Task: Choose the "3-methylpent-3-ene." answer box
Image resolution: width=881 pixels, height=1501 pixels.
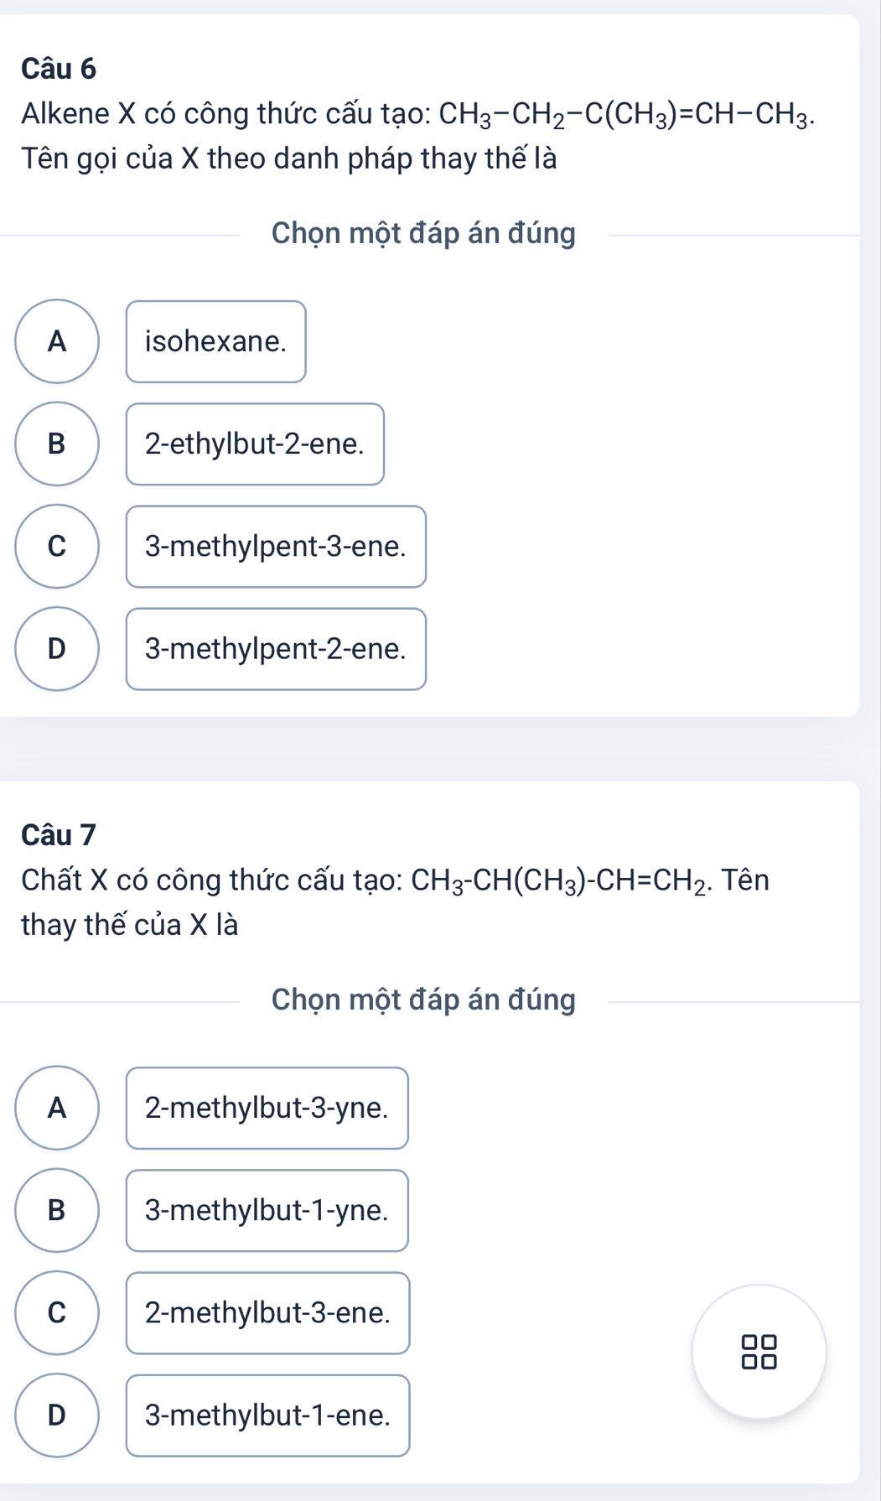Action: point(276,546)
